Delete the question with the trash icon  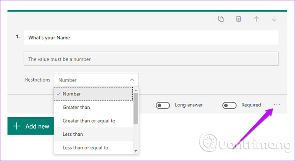239,19
